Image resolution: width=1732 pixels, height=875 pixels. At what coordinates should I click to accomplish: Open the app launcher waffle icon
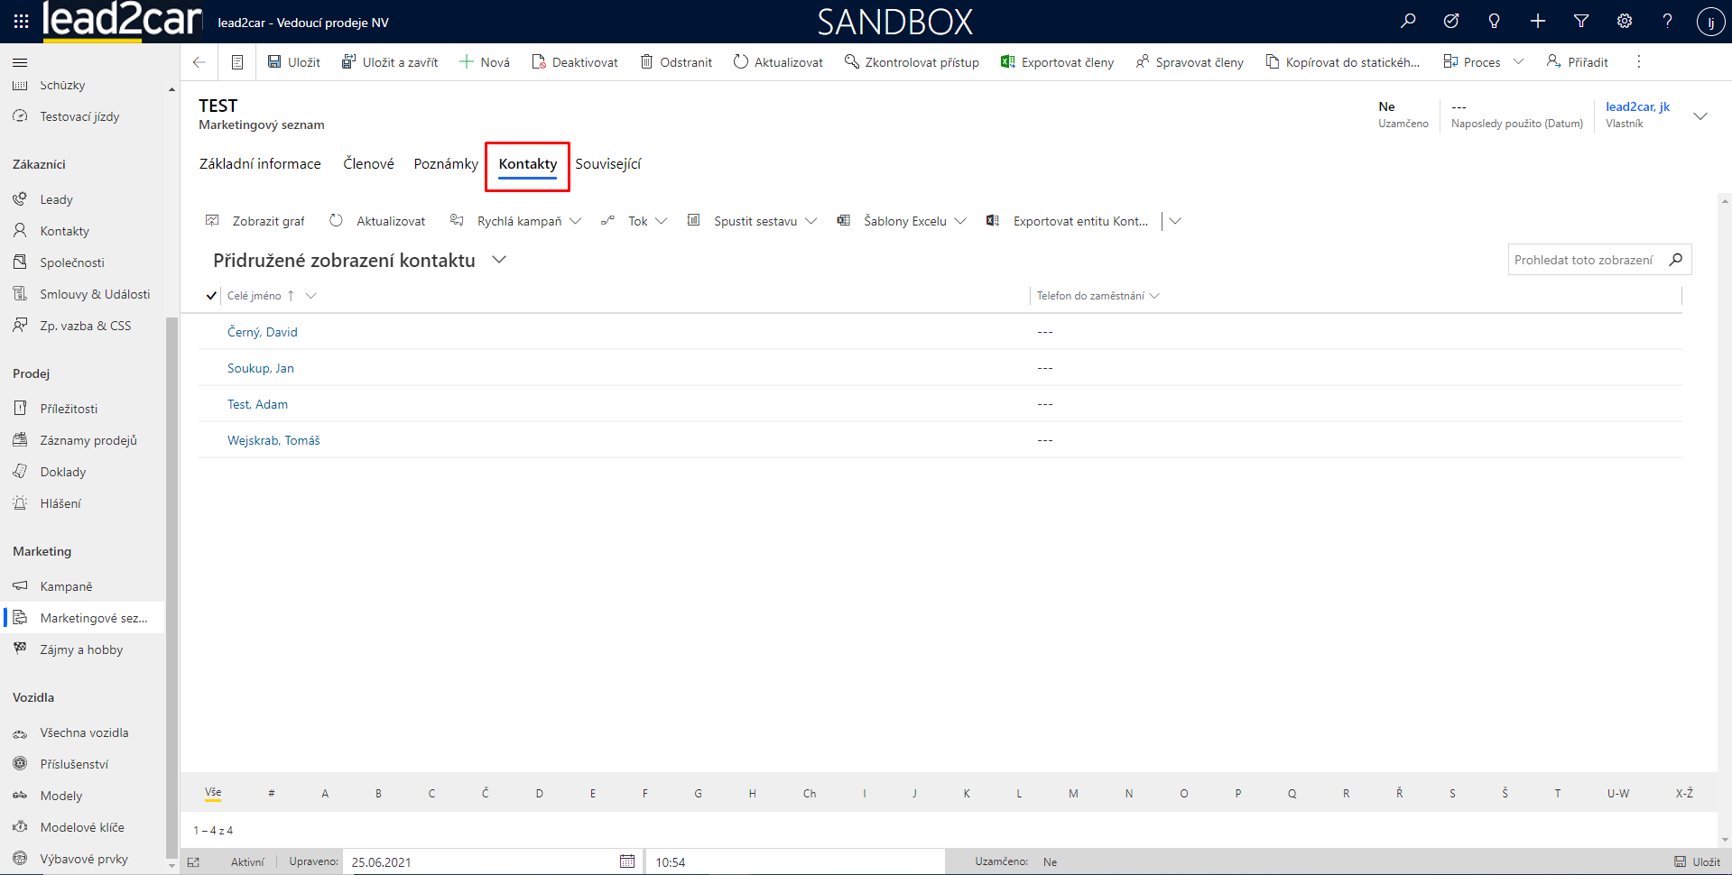(21, 22)
